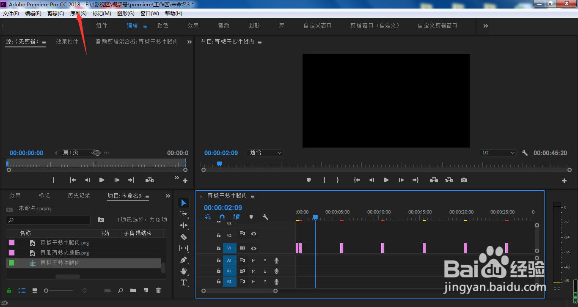Open the program monitor button editor plus
578x307 pixels.
click(564, 181)
